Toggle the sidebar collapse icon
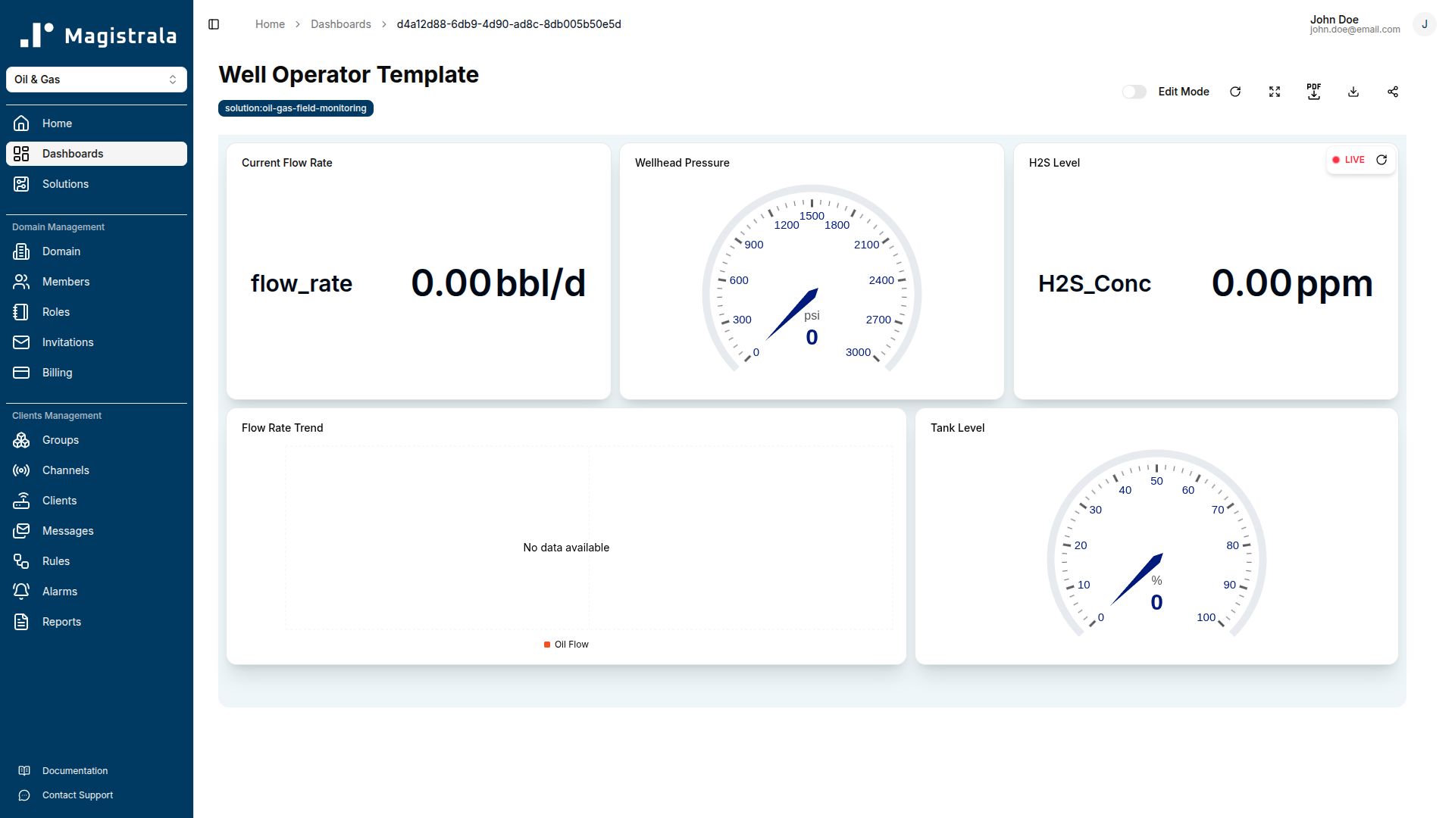This screenshot has height=818, width=1455. tap(214, 24)
